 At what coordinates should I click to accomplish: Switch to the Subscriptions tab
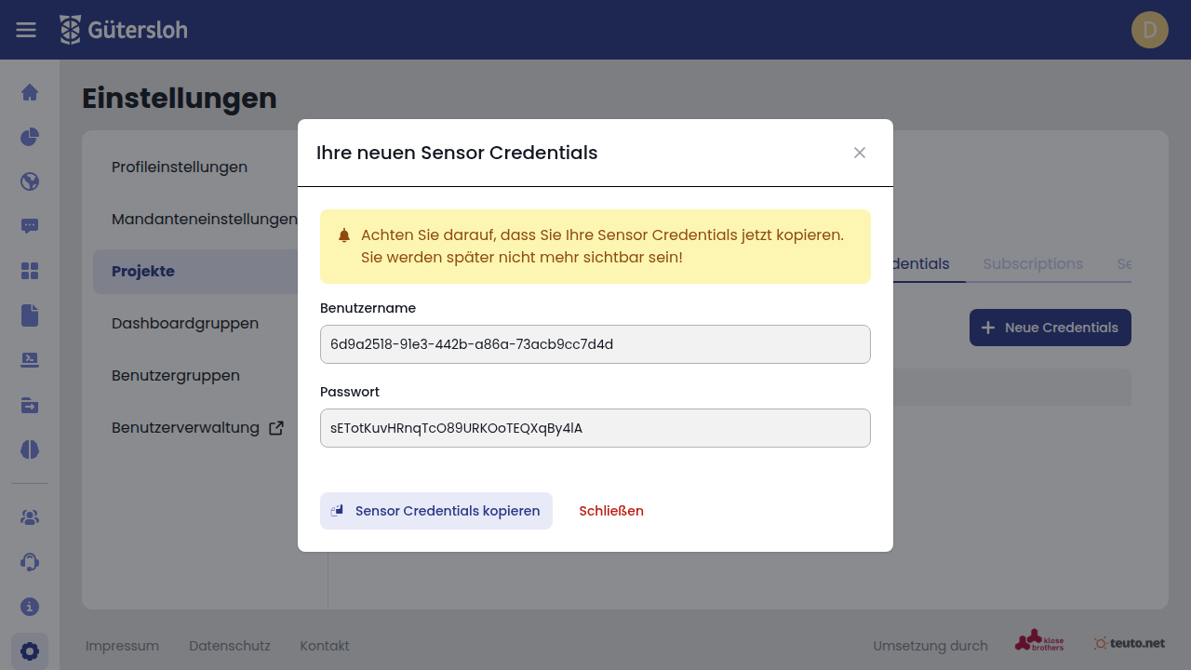click(x=1032, y=264)
